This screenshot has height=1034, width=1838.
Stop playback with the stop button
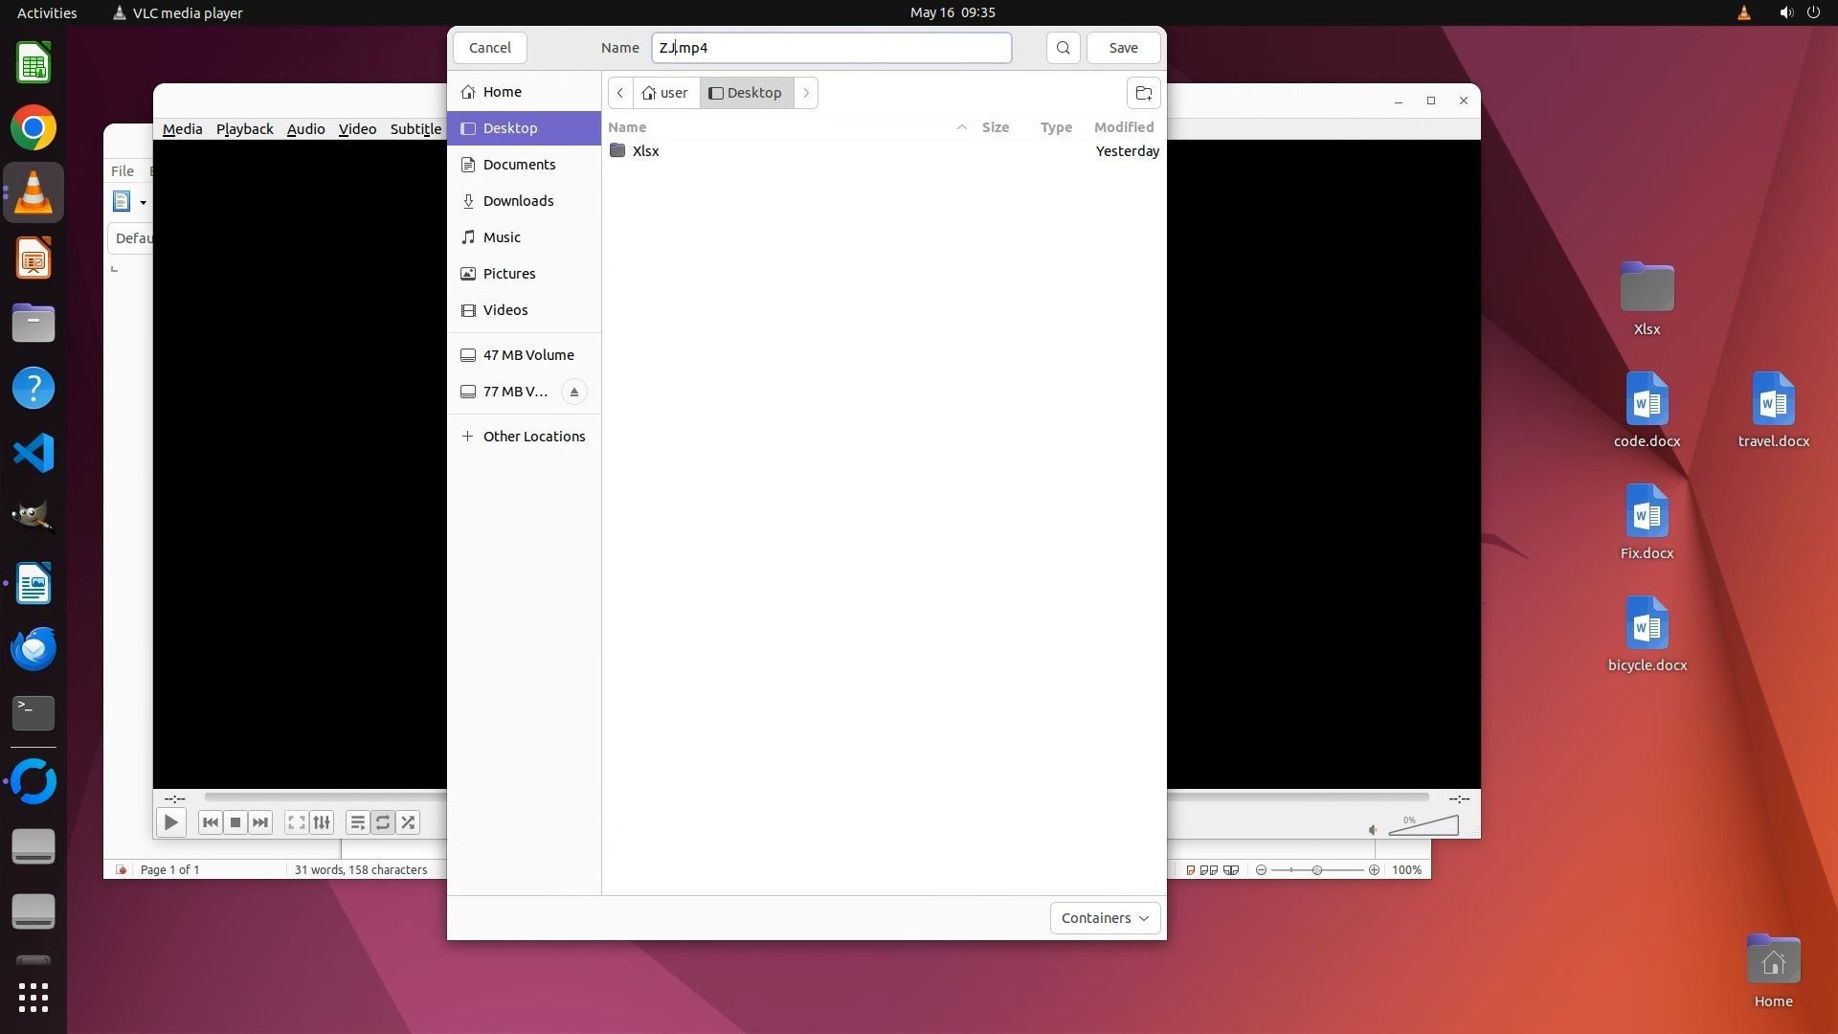click(235, 822)
